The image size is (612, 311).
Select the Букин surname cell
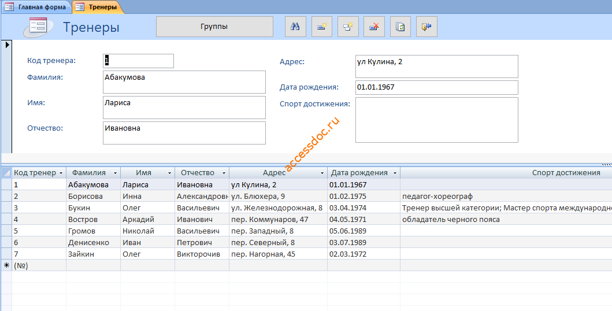pos(93,208)
